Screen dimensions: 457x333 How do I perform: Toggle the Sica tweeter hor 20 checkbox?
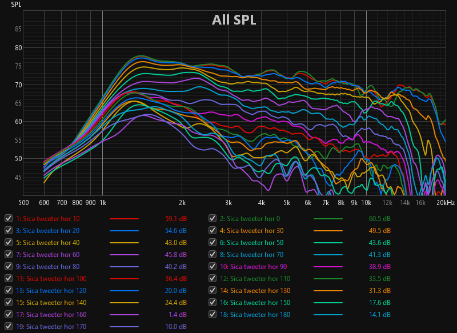(9, 230)
